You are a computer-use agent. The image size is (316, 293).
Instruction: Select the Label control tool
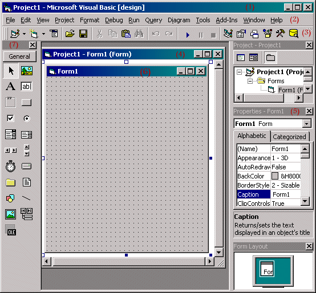click(x=10, y=87)
